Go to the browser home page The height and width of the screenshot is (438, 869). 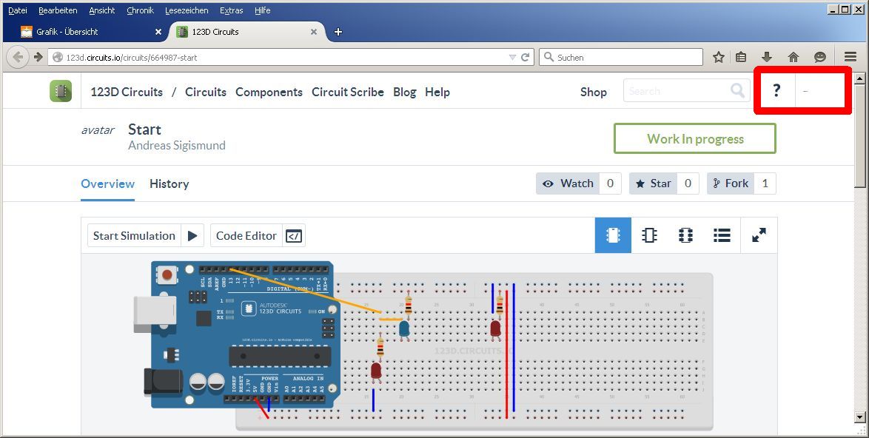pos(793,57)
